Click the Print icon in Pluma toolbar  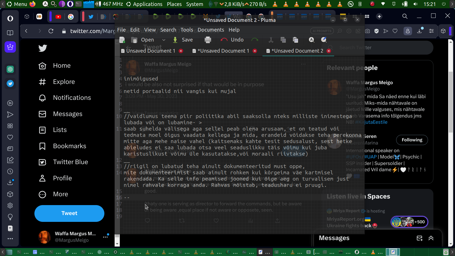[x=208, y=40]
